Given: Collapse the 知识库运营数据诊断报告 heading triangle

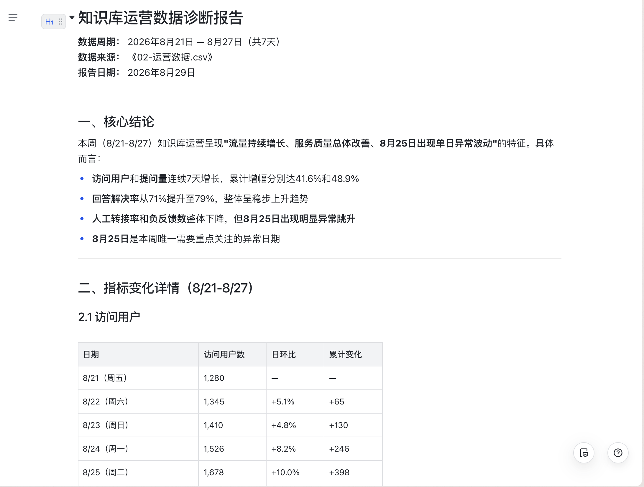Looking at the screenshot, I should coord(72,18).
